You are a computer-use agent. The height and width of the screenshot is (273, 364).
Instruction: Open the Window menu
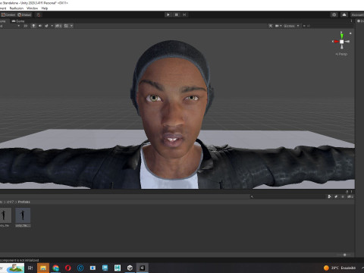[32, 8]
